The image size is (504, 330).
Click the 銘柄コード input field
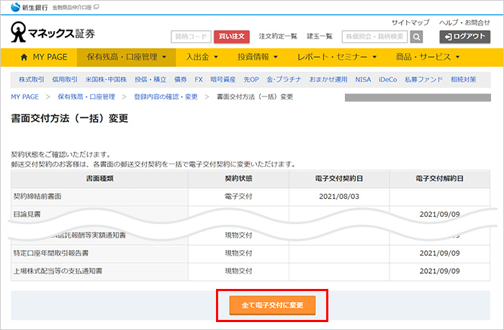click(x=191, y=36)
